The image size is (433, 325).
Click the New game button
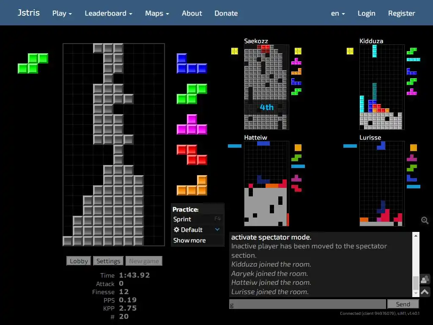144,261
